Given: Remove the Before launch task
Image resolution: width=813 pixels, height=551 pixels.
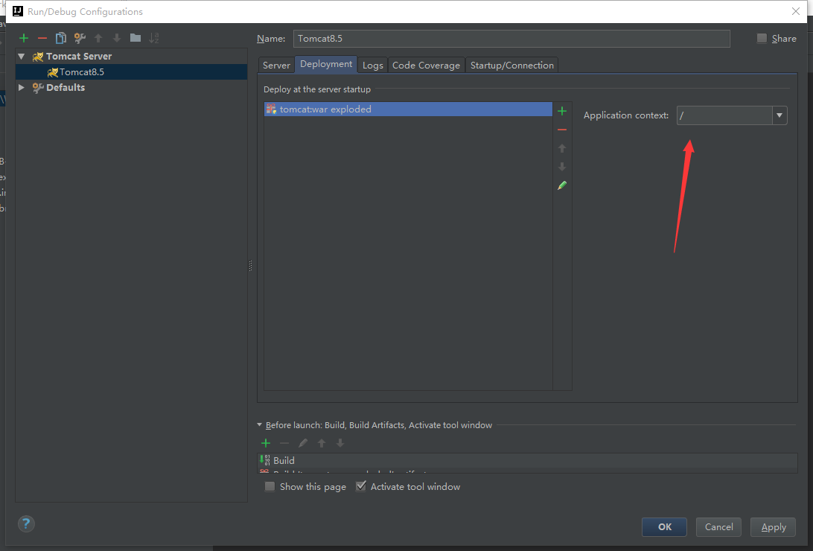Looking at the screenshot, I should tap(284, 443).
